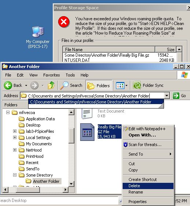The height and width of the screenshot is (206, 190).
Task: Collapse the mfivecoa tree node
Action: 8,113
